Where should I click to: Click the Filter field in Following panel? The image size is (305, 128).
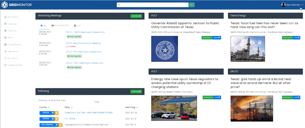pyautogui.click(x=97, y=102)
